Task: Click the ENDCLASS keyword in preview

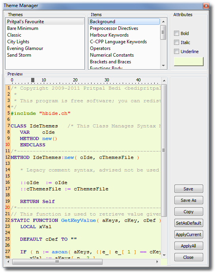Action: coord(33,145)
